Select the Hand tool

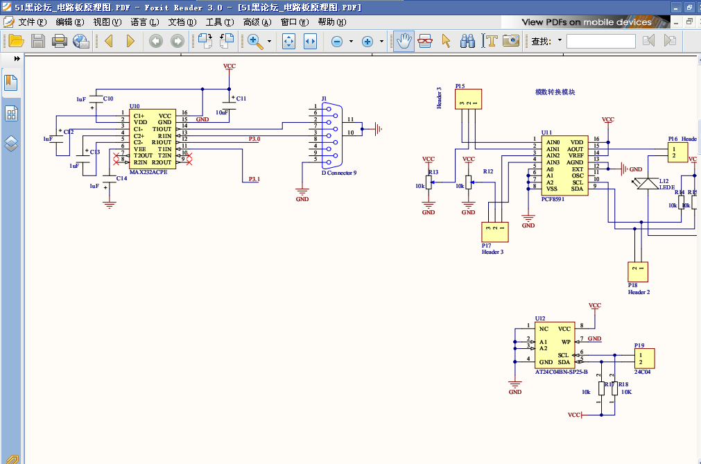[x=404, y=41]
